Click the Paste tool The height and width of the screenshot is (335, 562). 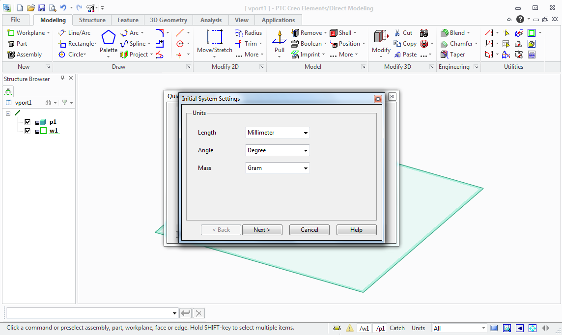(x=405, y=55)
